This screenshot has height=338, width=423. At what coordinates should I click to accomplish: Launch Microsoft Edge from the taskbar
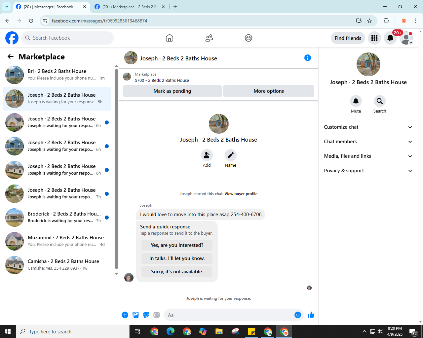pyautogui.click(x=171, y=331)
